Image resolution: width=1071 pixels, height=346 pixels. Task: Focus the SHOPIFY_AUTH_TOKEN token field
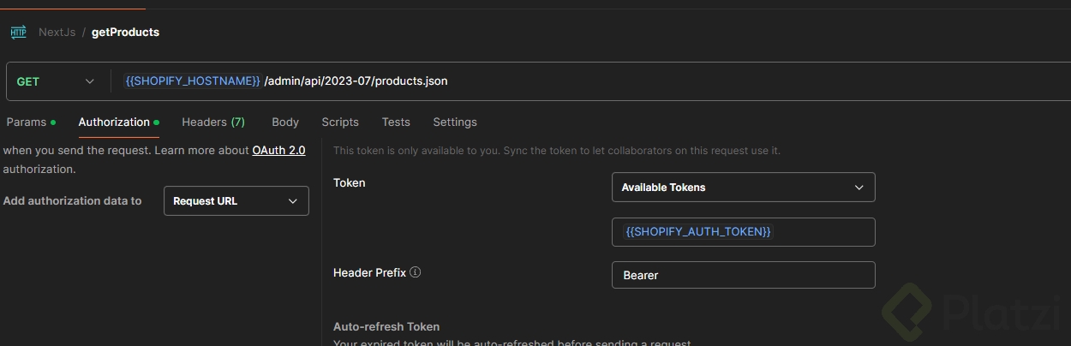coord(743,232)
